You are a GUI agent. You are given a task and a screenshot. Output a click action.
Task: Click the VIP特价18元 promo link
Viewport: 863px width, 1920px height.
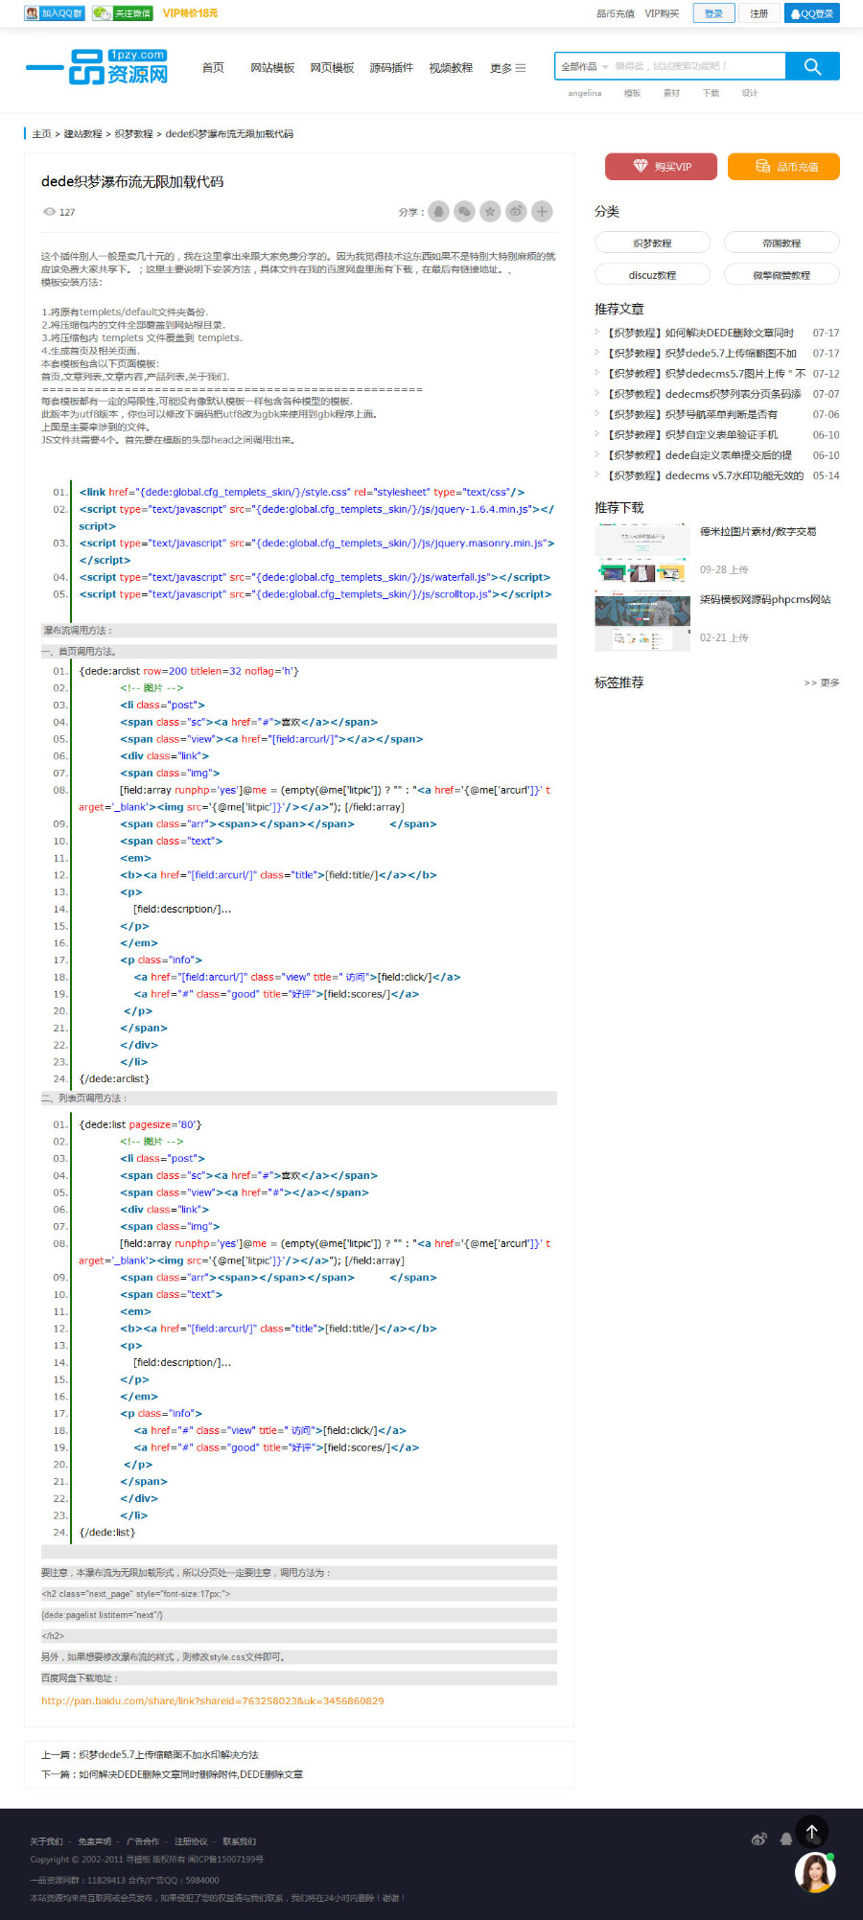point(190,13)
